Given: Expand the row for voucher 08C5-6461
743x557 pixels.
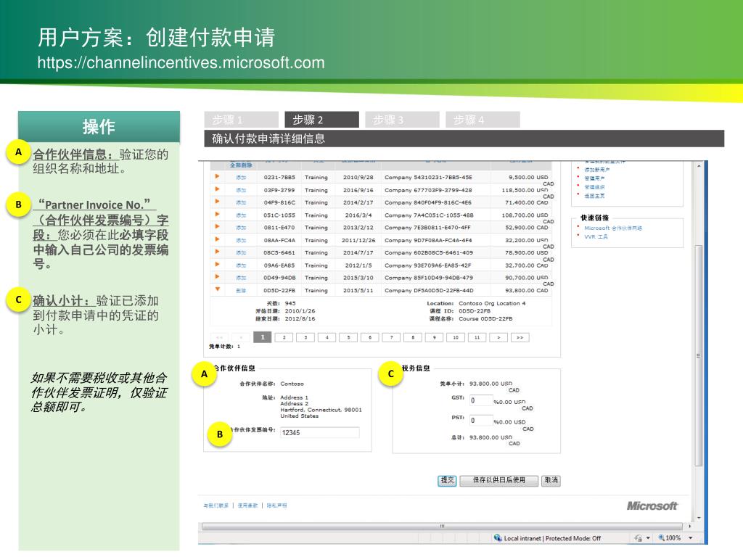Looking at the screenshot, I should [217, 252].
